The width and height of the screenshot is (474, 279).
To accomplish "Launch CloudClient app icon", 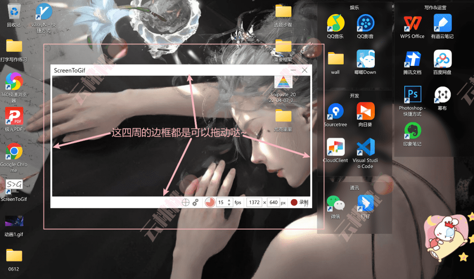I will click(336, 147).
